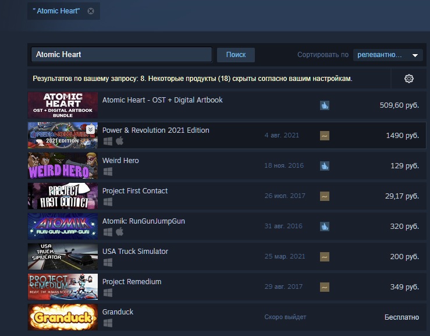
Task: Open Atomik: RunGunJumpGun thumbnail
Action: [63, 226]
